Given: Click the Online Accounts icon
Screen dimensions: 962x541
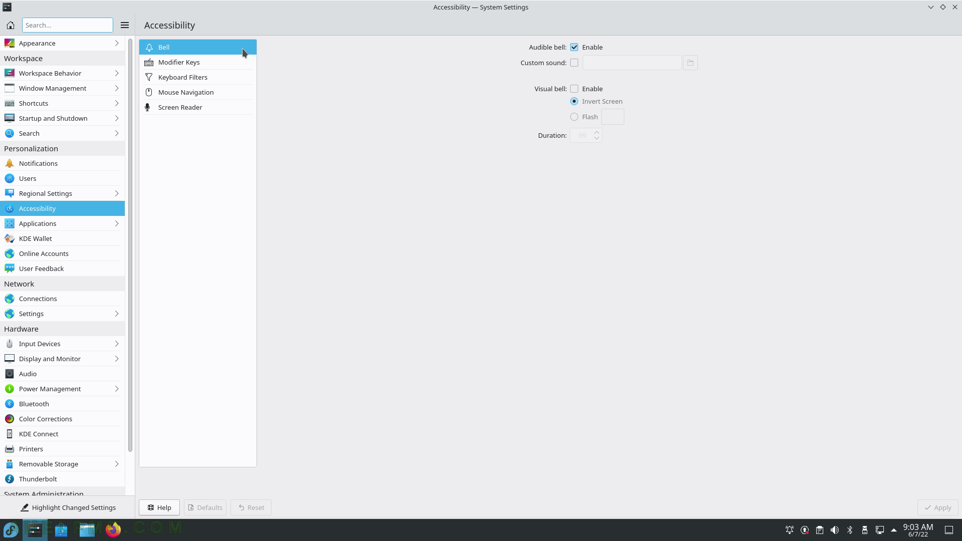Looking at the screenshot, I should 10,253.
